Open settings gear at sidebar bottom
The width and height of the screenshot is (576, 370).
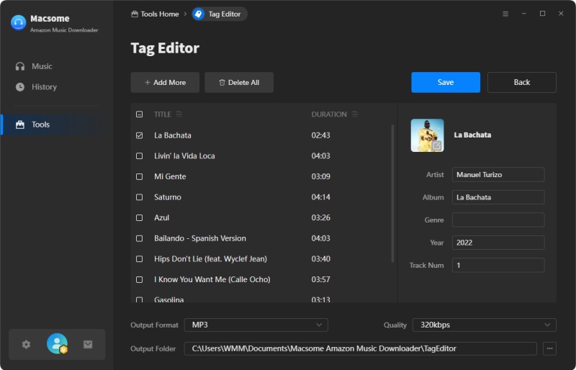point(26,344)
